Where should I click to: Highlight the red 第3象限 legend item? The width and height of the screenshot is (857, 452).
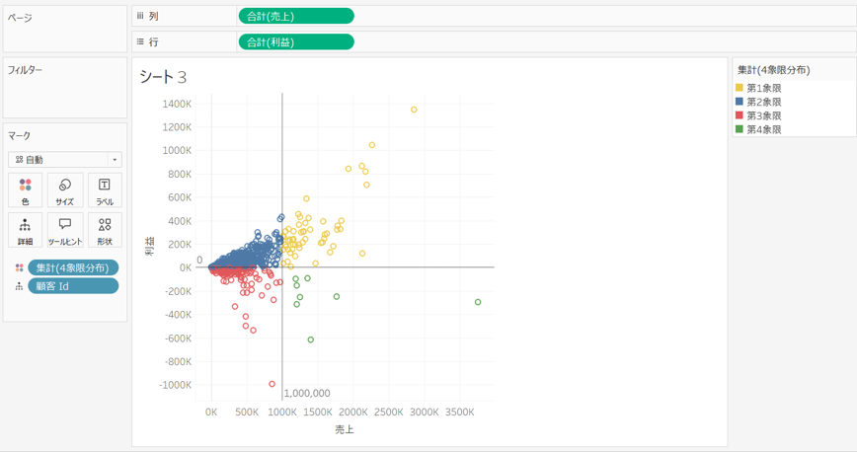point(763,115)
